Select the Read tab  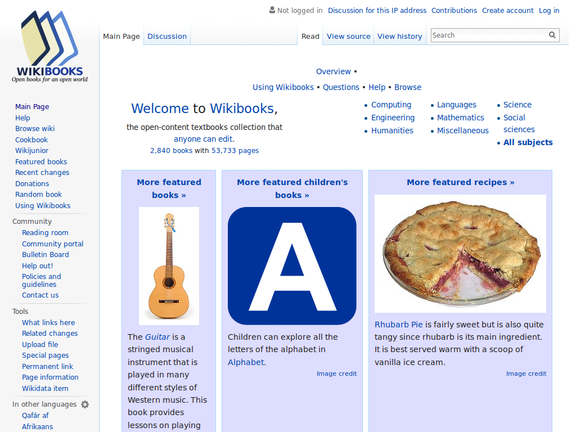(x=310, y=36)
